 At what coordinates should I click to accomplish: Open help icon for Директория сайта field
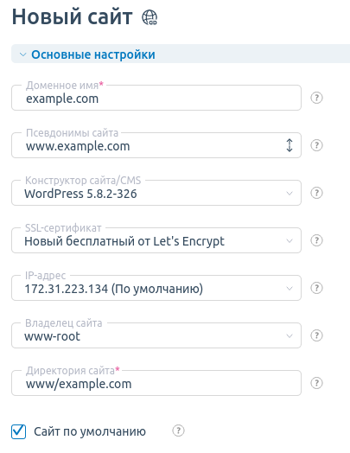point(316,383)
